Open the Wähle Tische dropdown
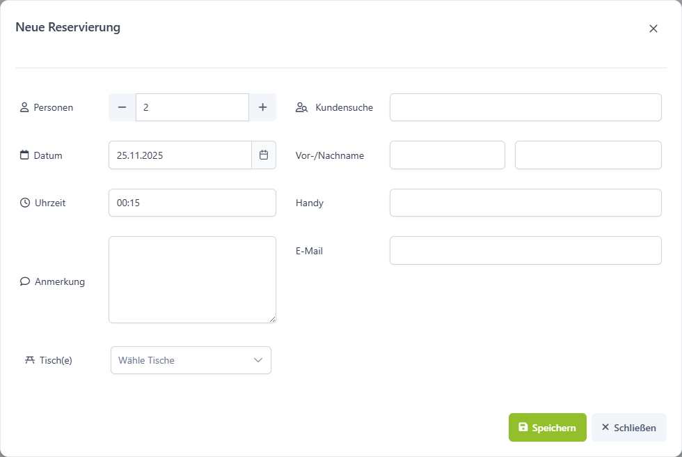Viewport: 682px width, 457px height. (x=191, y=360)
